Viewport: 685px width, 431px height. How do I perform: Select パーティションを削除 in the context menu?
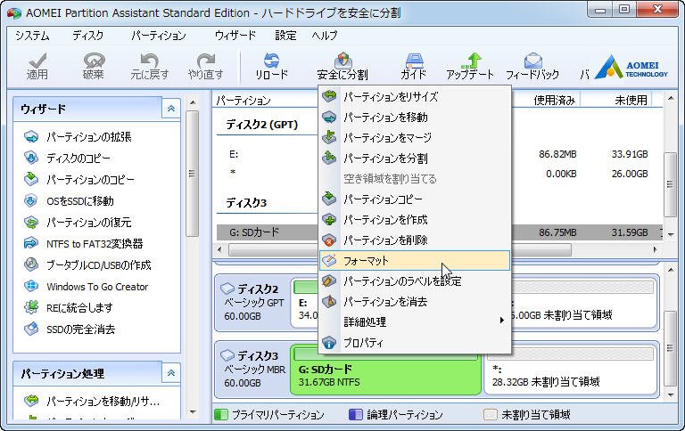pos(415,240)
